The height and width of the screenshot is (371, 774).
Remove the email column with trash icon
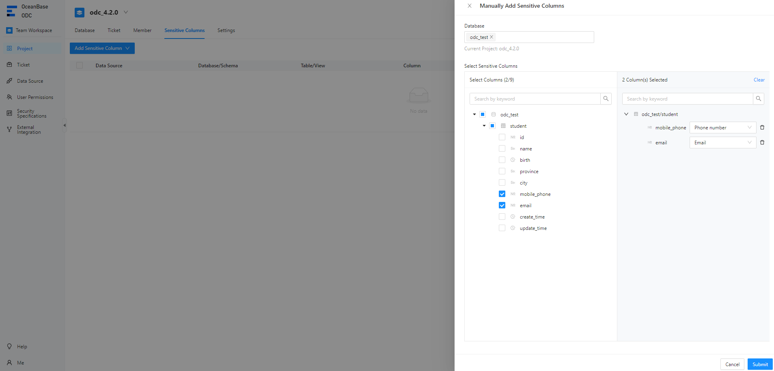(762, 142)
